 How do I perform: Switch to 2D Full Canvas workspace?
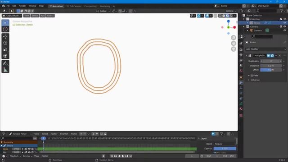click(x=73, y=6)
